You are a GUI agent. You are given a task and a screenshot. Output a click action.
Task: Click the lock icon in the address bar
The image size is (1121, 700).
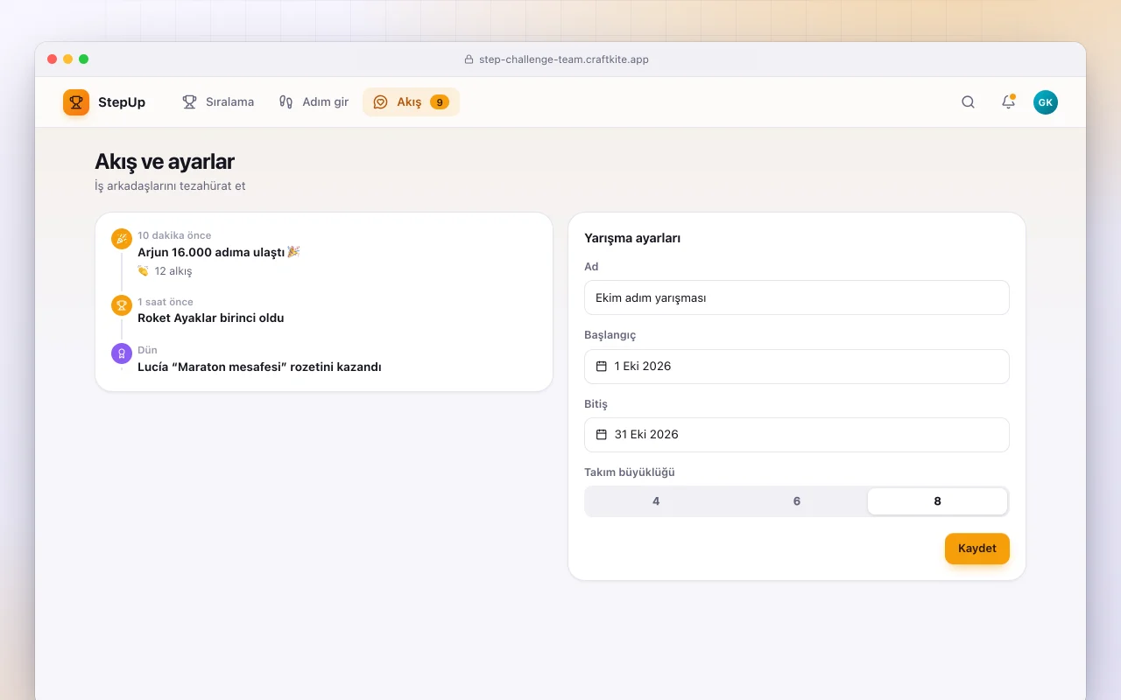point(469,59)
